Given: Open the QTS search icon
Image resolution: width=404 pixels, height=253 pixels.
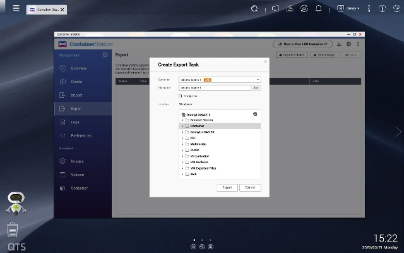Looking at the screenshot, I should click(254, 9).
